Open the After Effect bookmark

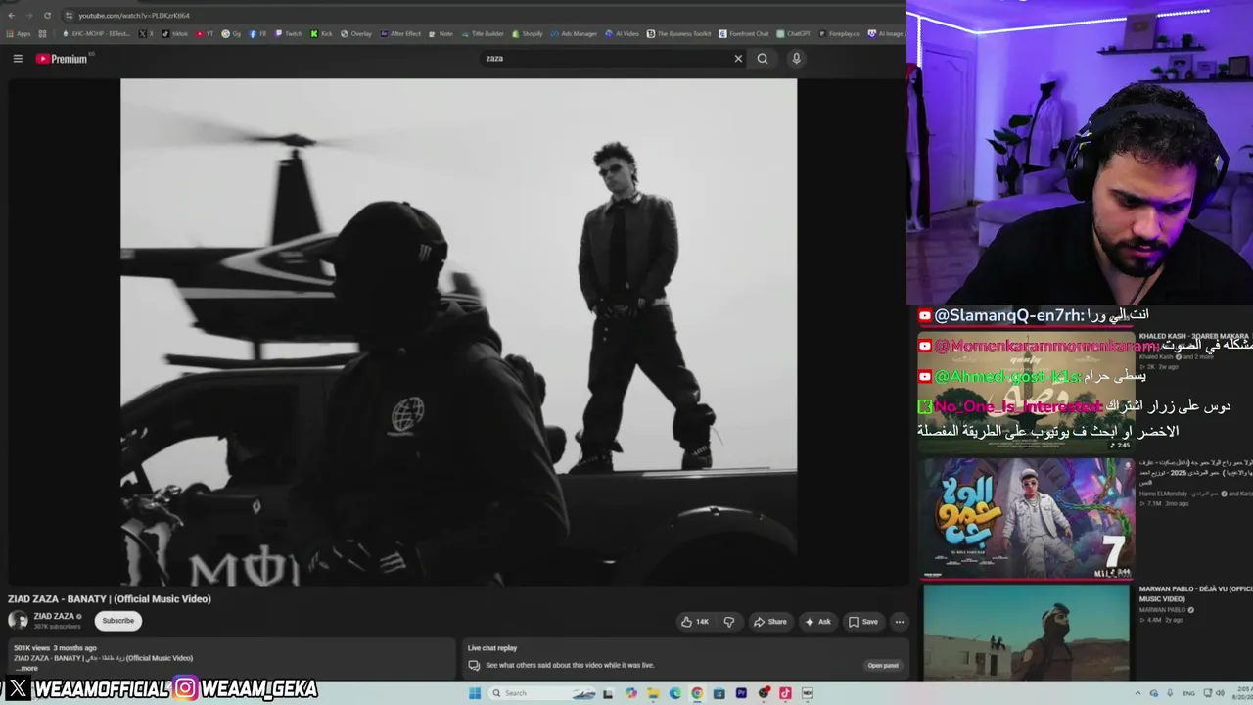tap(400, 34)
